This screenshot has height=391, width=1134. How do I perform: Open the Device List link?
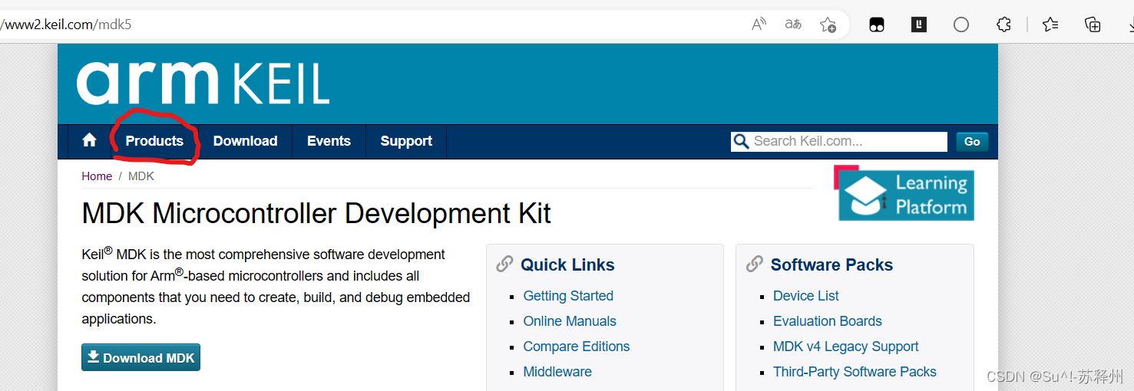click(806, 296)
